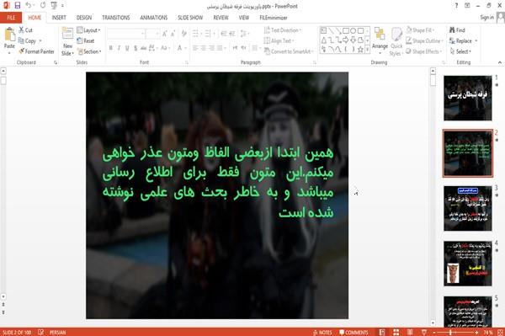The width and height of the screenshot is (505, 336).
Task: Open Reading View from status bar
Action: click(x=410, y=332)
